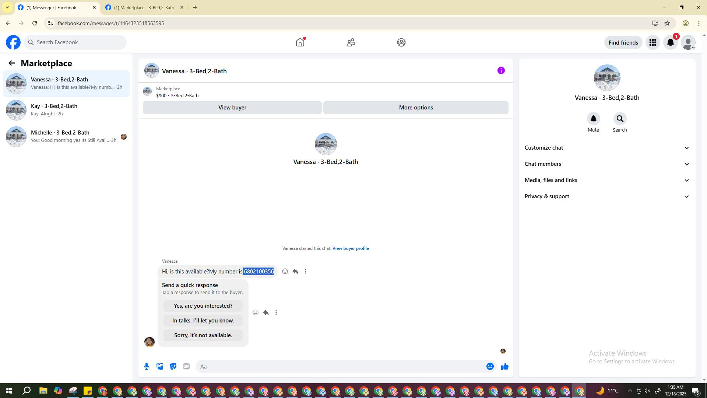Click the message text input field
707x398 pixels.
point(341,366)
